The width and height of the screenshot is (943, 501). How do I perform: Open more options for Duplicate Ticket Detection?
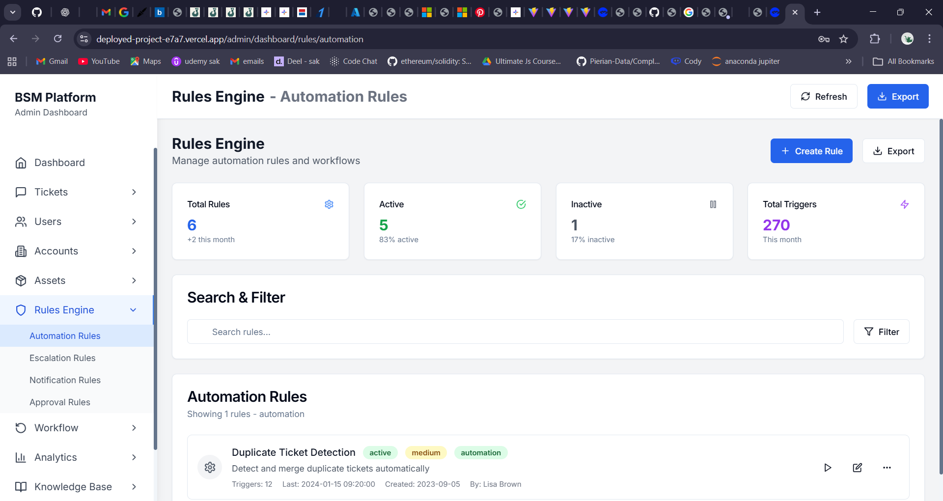(x=887, y=468)
